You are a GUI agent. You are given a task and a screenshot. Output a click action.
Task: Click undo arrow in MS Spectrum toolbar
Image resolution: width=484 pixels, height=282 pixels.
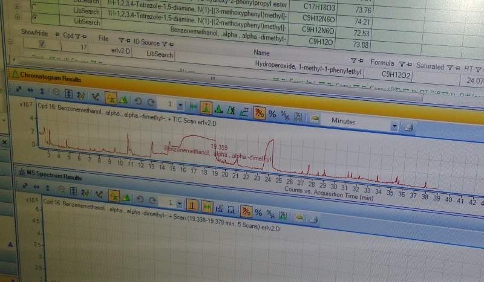[140, 199]
